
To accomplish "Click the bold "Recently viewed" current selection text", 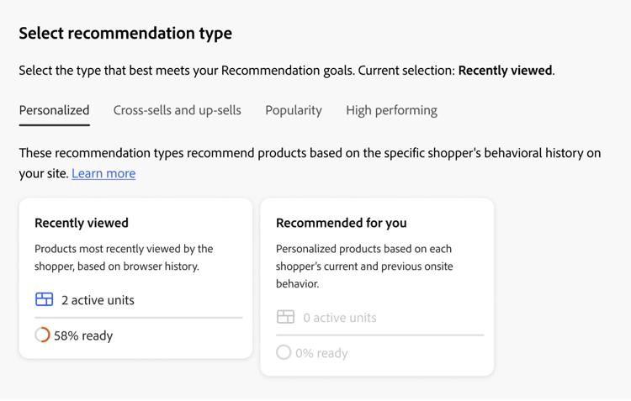I will point(505,71).
